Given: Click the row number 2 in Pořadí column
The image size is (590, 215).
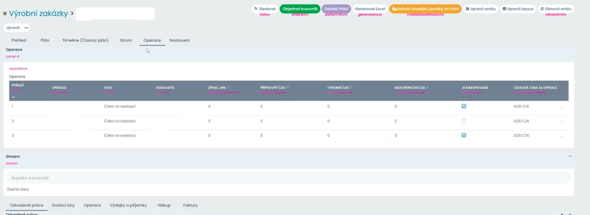Looking at the screenshot, I should tap(13, 121).
